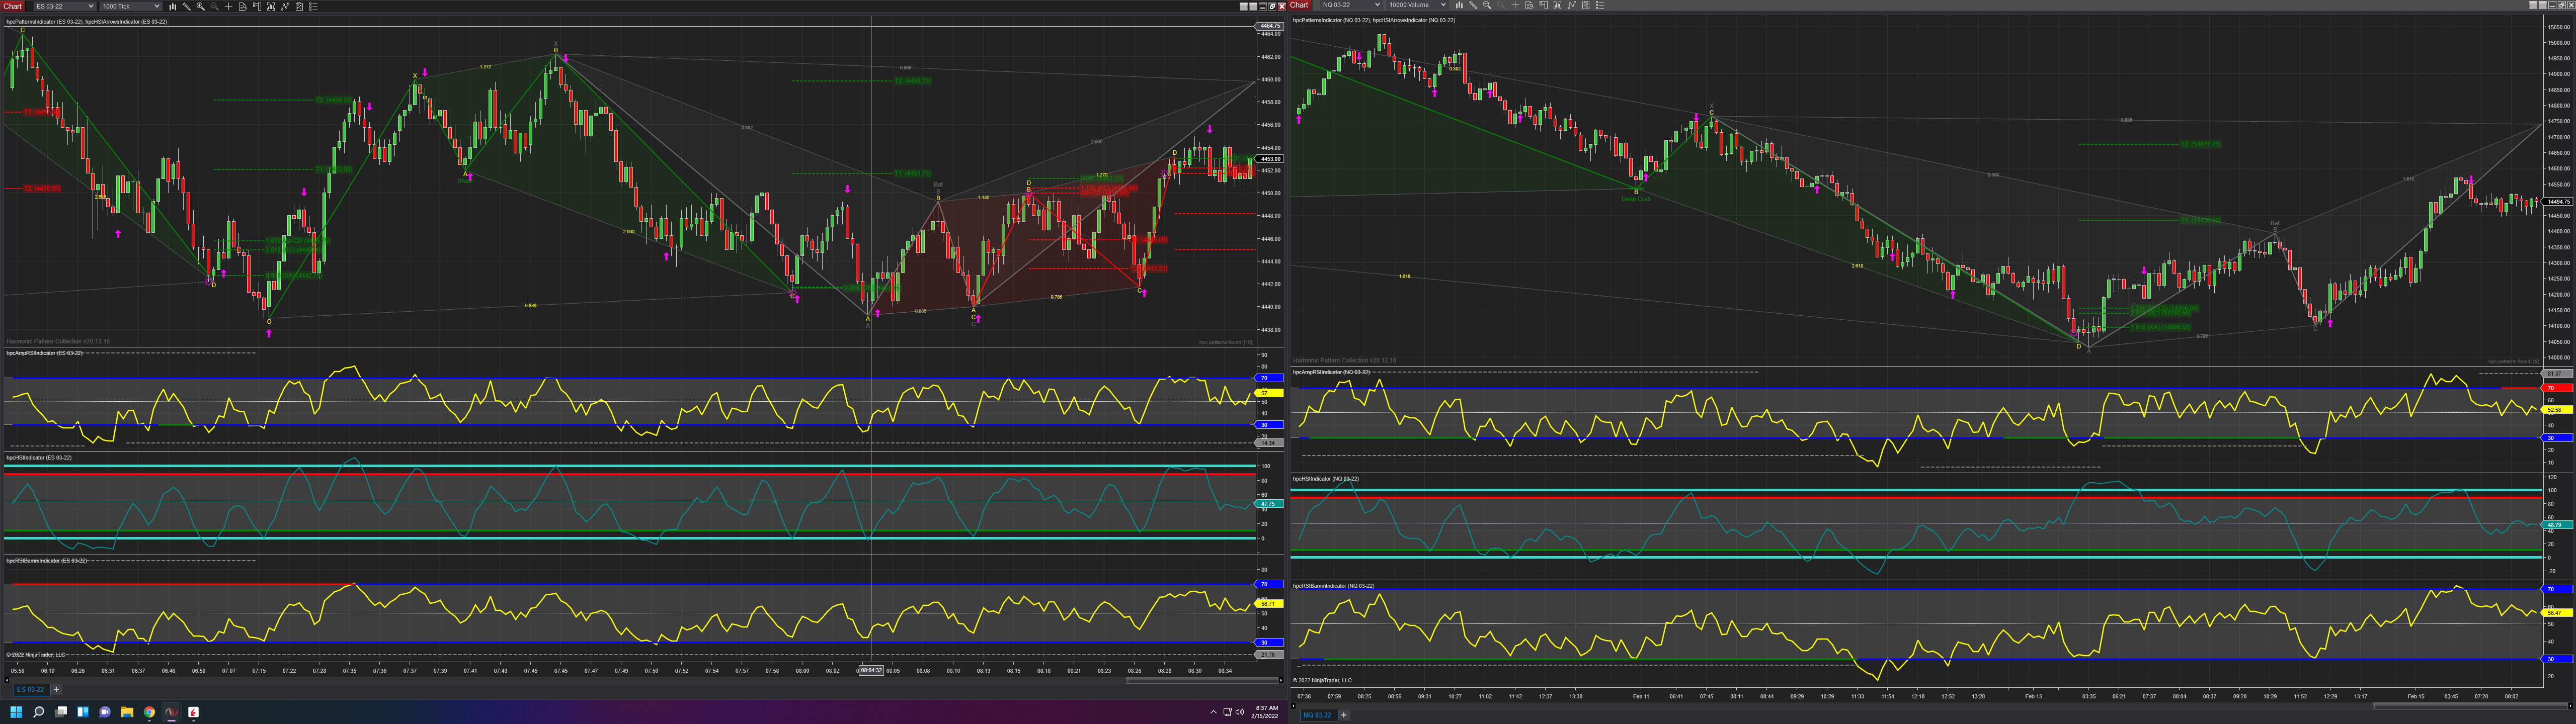Open Data Box icon on ES chart
The height and width of the screenshot is (724, 2576).
[242, 6]
